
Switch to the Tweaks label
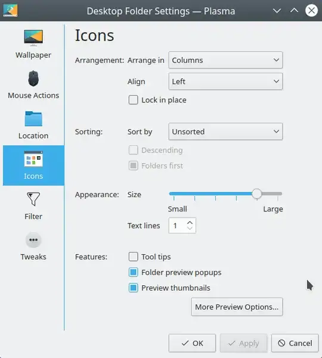(x=33, y=257)
